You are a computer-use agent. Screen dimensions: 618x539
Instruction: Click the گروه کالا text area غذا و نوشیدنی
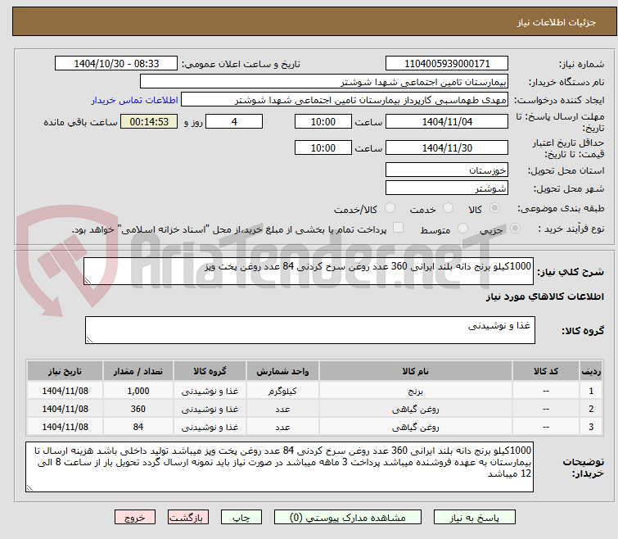tap(310, 330)
